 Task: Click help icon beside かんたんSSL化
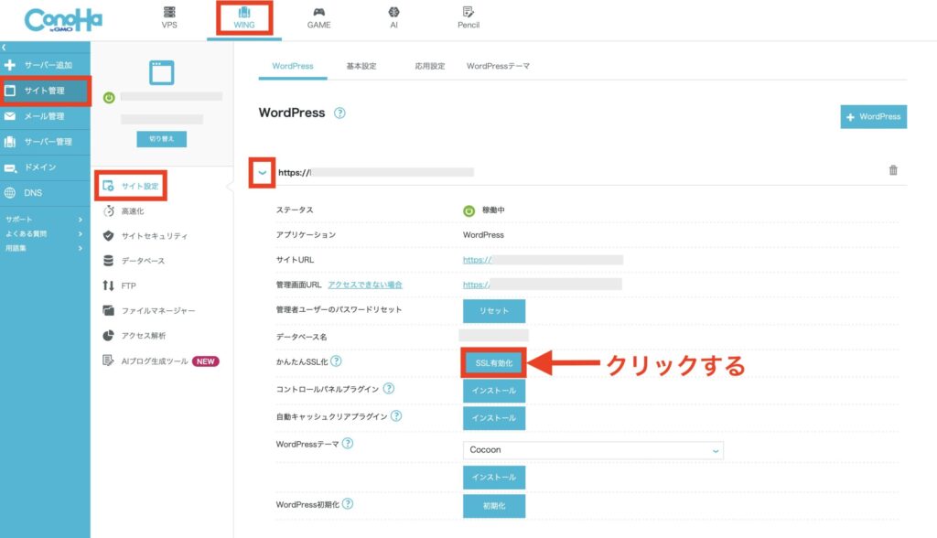coord(336,361)
